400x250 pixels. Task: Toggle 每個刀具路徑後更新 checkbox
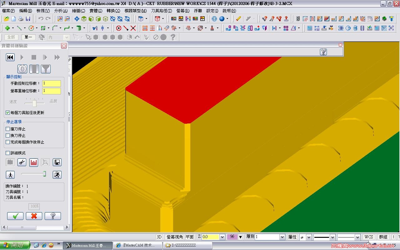click(x=8, y=112)
